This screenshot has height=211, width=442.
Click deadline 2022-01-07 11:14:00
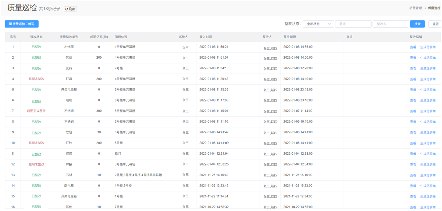coord(298,111)
